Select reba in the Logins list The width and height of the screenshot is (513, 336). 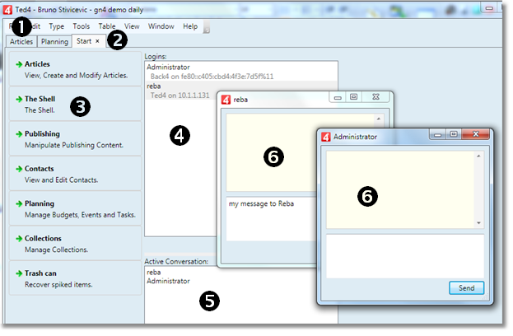click(154, 86)
